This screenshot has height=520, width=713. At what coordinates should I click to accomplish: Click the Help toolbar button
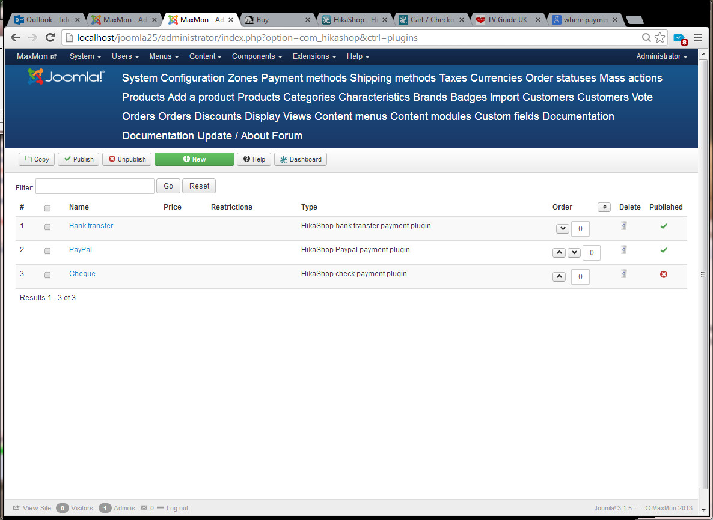254,159
